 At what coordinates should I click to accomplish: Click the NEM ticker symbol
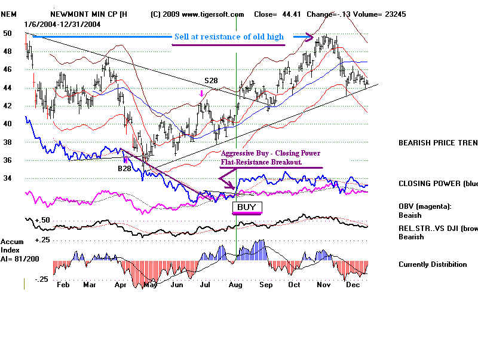pyautogui.click(x=10, y=14)
